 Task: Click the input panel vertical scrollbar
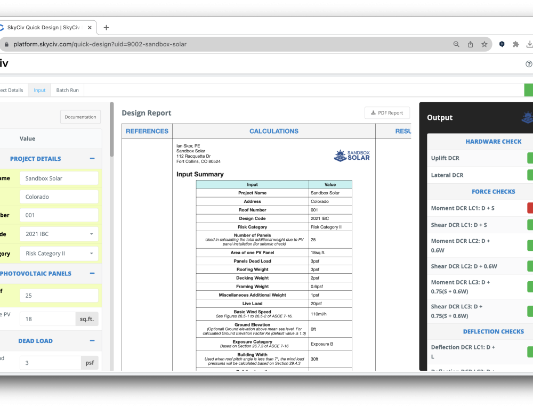point(111,129)
